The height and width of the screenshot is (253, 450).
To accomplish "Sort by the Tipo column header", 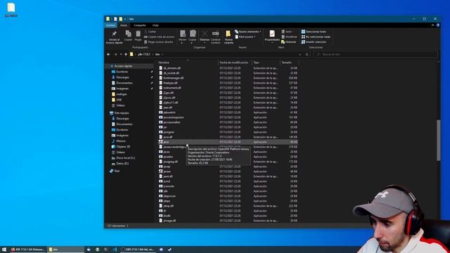I will coord(266,63).
